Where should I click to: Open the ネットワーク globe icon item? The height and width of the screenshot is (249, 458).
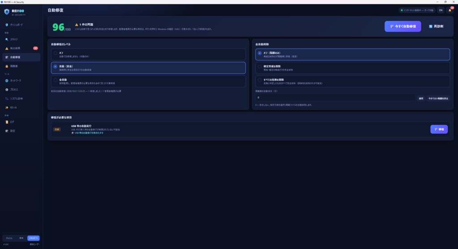tap(21, 80)
